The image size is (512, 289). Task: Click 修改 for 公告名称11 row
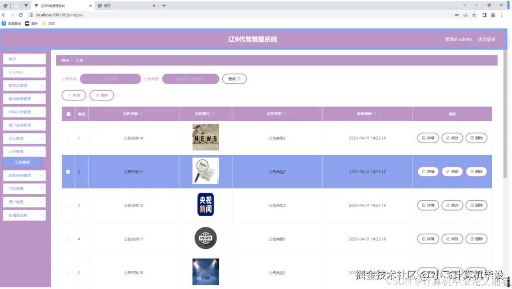pos(452,239)
